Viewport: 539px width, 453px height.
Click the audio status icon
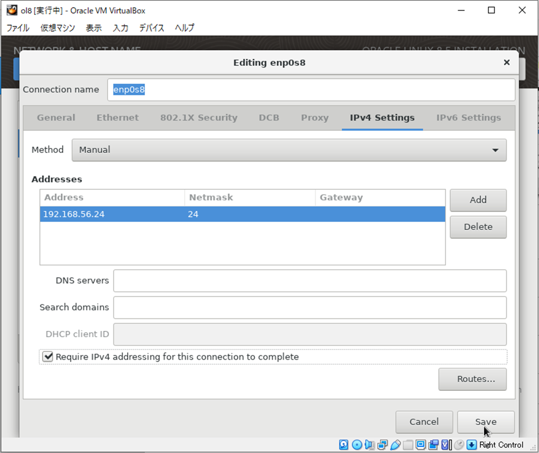[369, 445]
